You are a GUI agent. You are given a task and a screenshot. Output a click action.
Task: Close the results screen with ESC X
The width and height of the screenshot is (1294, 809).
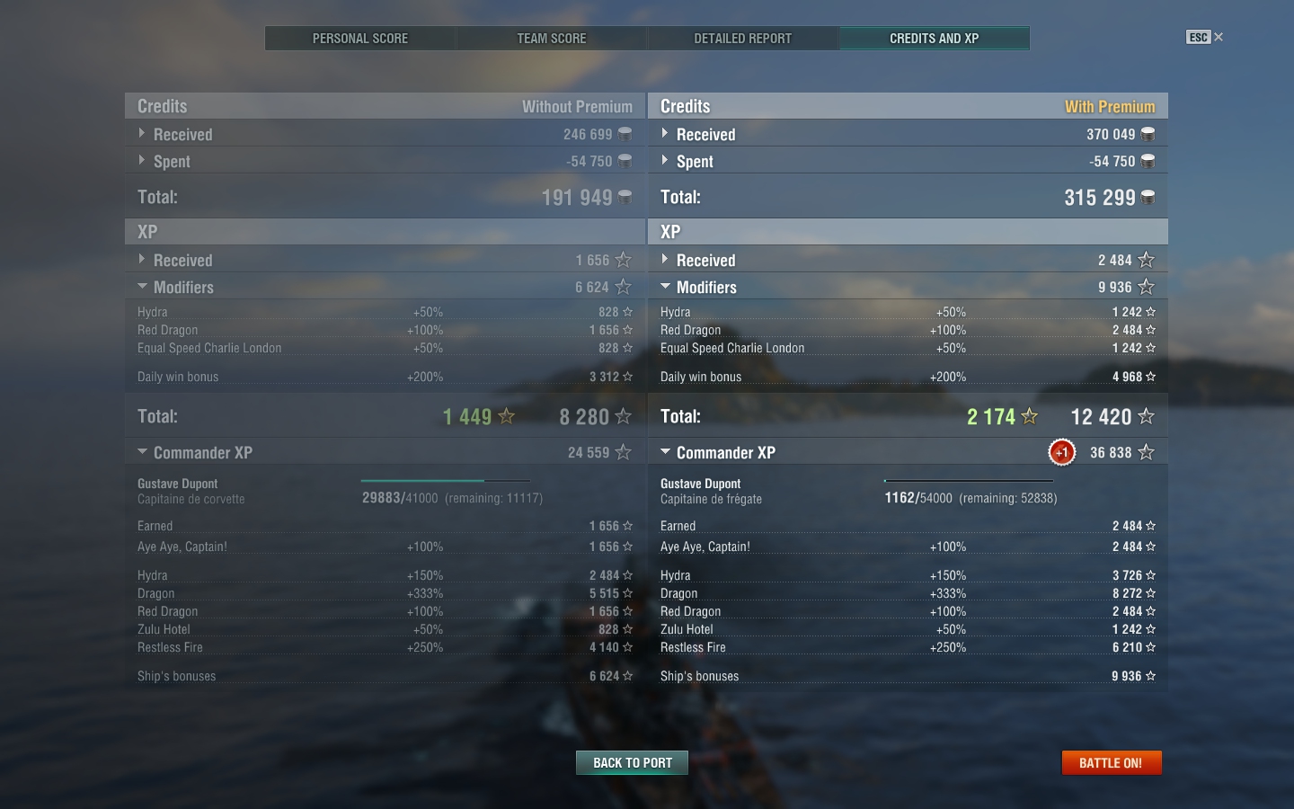(1205, 37)
